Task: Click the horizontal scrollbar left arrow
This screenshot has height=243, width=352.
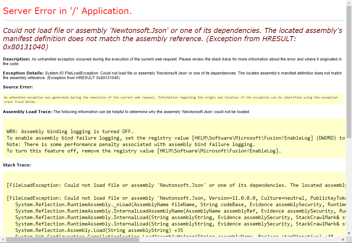Action: pos(3,240)
